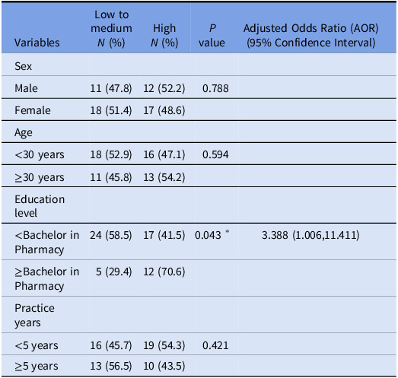Click the value '18 (51.4)' in Female row
This screenshot has width=398, height=378.
click(x=111, y=110)
